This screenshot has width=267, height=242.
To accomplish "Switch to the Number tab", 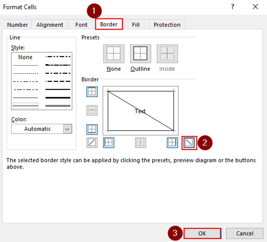I will click(x=17, y=24).
